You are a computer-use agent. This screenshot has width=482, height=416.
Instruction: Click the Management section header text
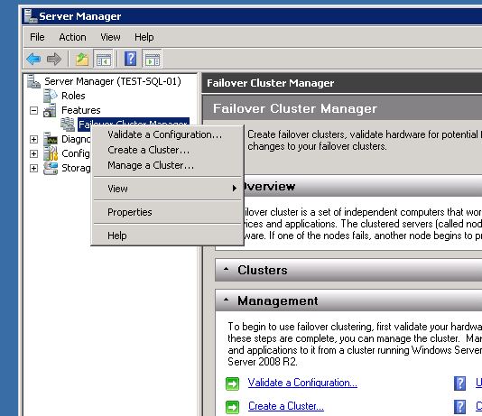[x=278, y=300]
